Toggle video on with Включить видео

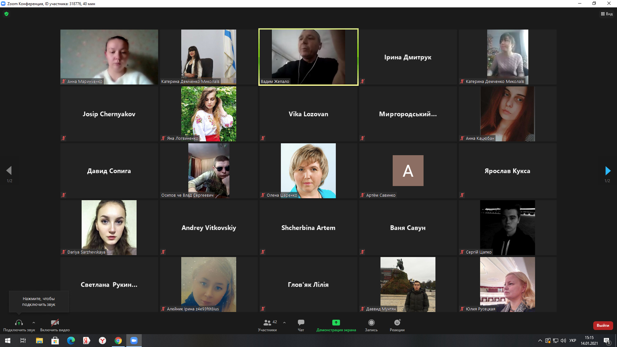point(55,323)
